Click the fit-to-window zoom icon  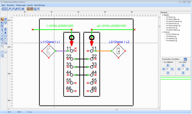6,9
